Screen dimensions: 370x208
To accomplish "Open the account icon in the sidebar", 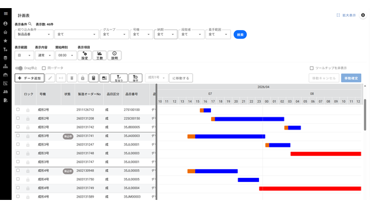I will click(x=5, y=24).
